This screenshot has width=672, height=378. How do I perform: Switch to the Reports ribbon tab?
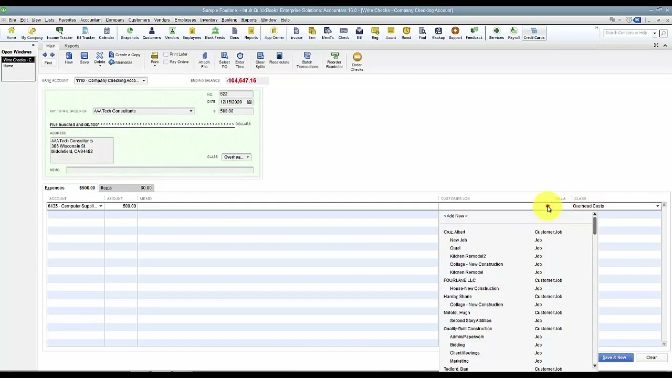72,46
